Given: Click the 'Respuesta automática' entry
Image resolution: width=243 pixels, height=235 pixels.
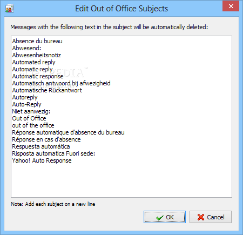Looking at the screenshot, I should point(41,146).
